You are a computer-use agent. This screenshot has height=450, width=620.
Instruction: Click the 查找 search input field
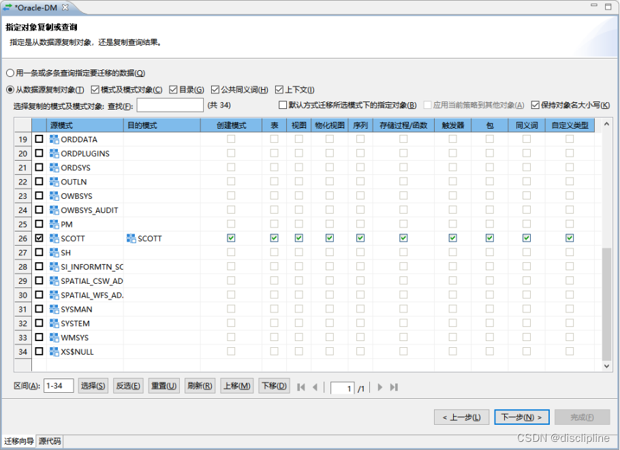click(x=170, y=105)
